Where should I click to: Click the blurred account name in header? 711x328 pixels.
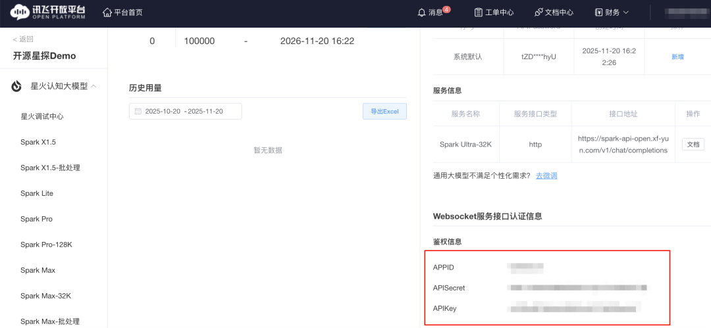(687, 12)
